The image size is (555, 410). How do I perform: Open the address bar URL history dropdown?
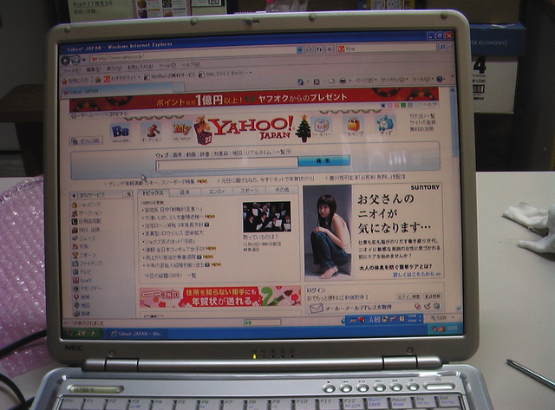point(299,50)
